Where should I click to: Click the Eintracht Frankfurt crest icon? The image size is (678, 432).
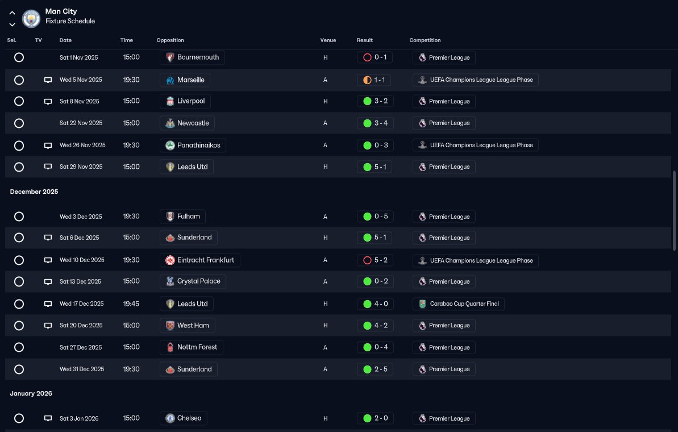(170, 260)
